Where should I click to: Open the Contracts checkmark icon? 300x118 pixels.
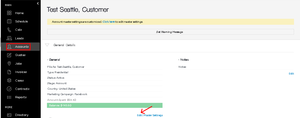9,89
